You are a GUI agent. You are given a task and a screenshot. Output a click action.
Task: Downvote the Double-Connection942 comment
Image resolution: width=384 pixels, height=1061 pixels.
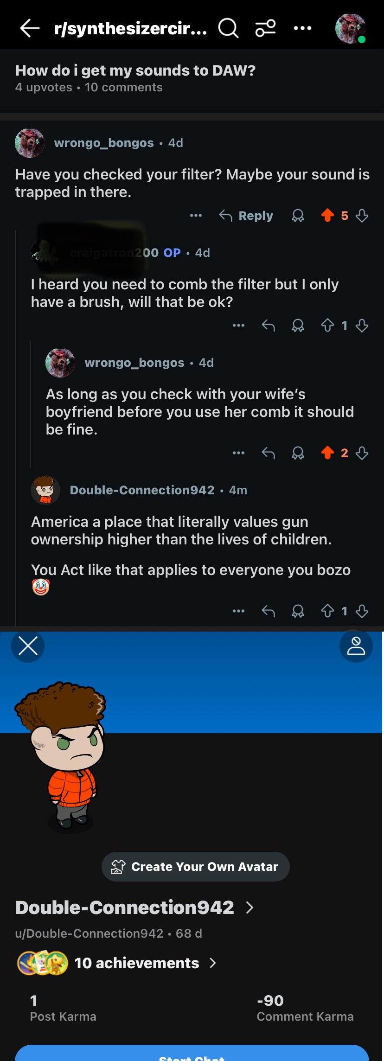[x=362, y=611]
